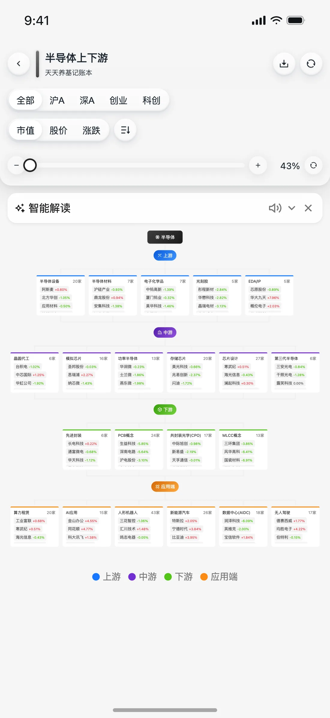This screenshot has height=718, width=330.
Task: Open the 模拟芯片 card header
Action: click(87, 358)
